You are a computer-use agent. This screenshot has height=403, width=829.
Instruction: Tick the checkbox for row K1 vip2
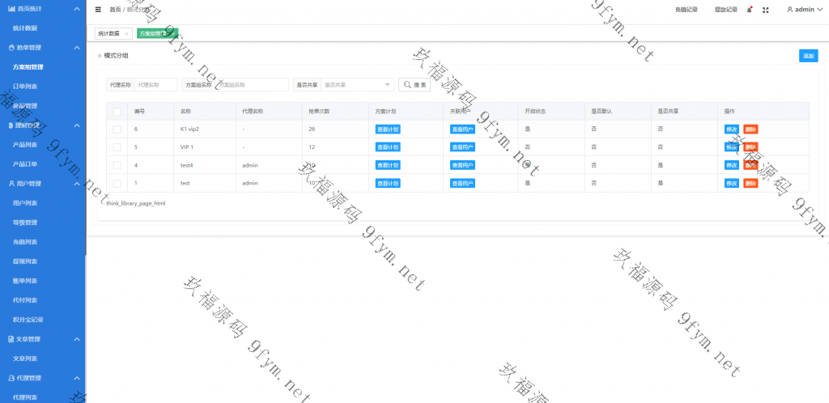click(117, 129)
